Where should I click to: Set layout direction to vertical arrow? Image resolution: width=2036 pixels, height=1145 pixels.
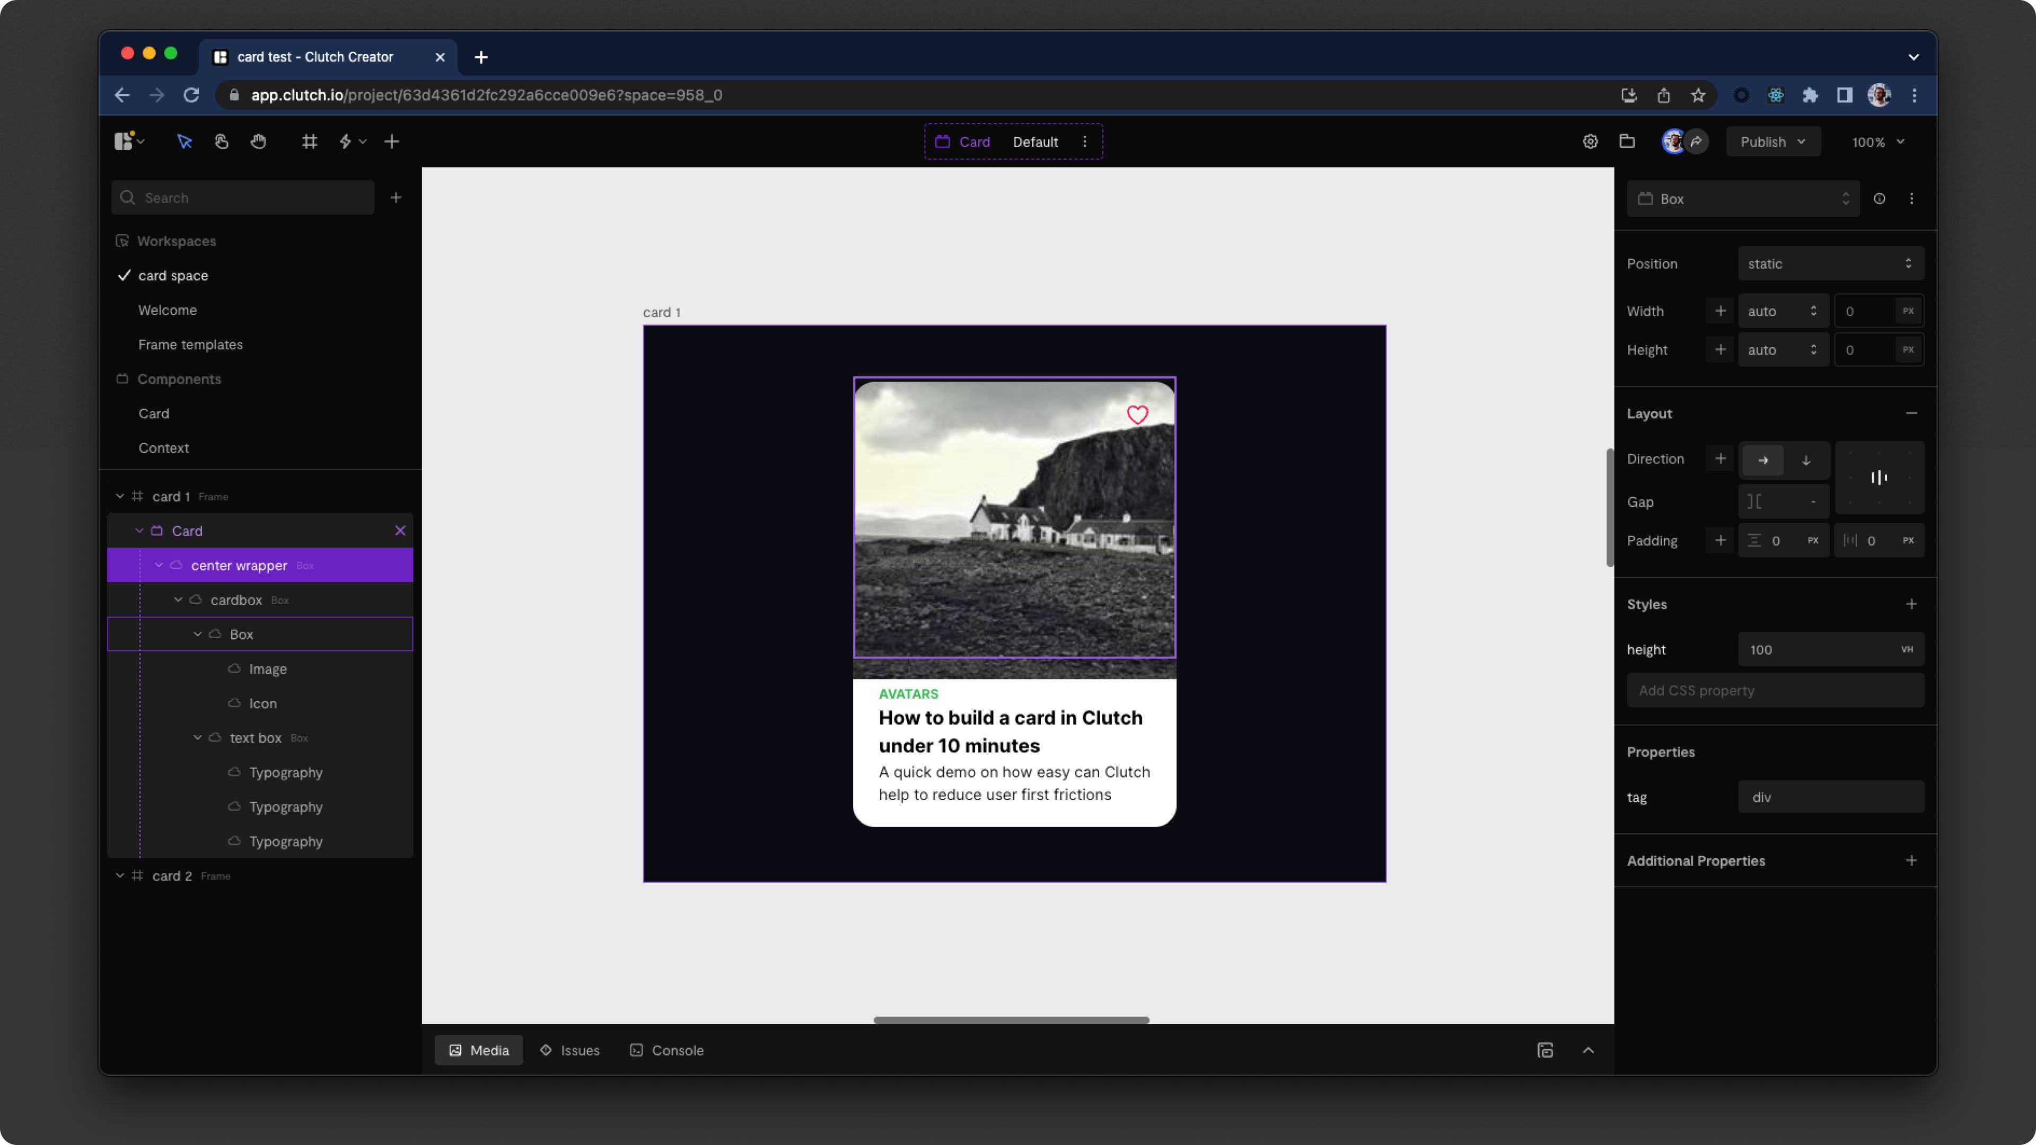[x=1806, y=460]
